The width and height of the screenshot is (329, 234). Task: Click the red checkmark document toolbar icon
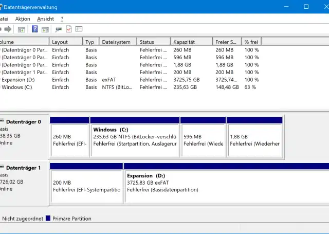coord(69,29)
